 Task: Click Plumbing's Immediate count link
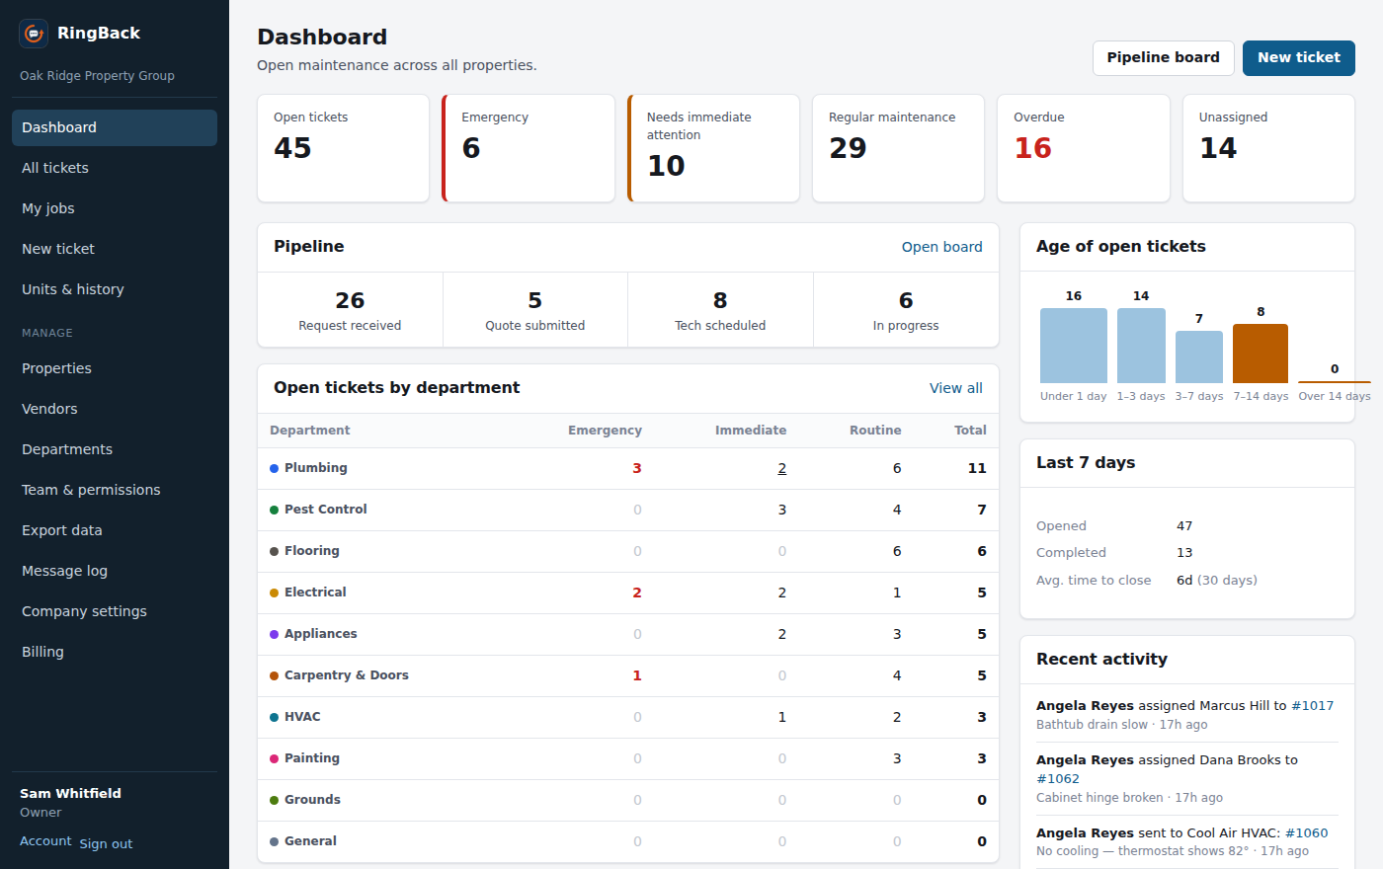781,468
